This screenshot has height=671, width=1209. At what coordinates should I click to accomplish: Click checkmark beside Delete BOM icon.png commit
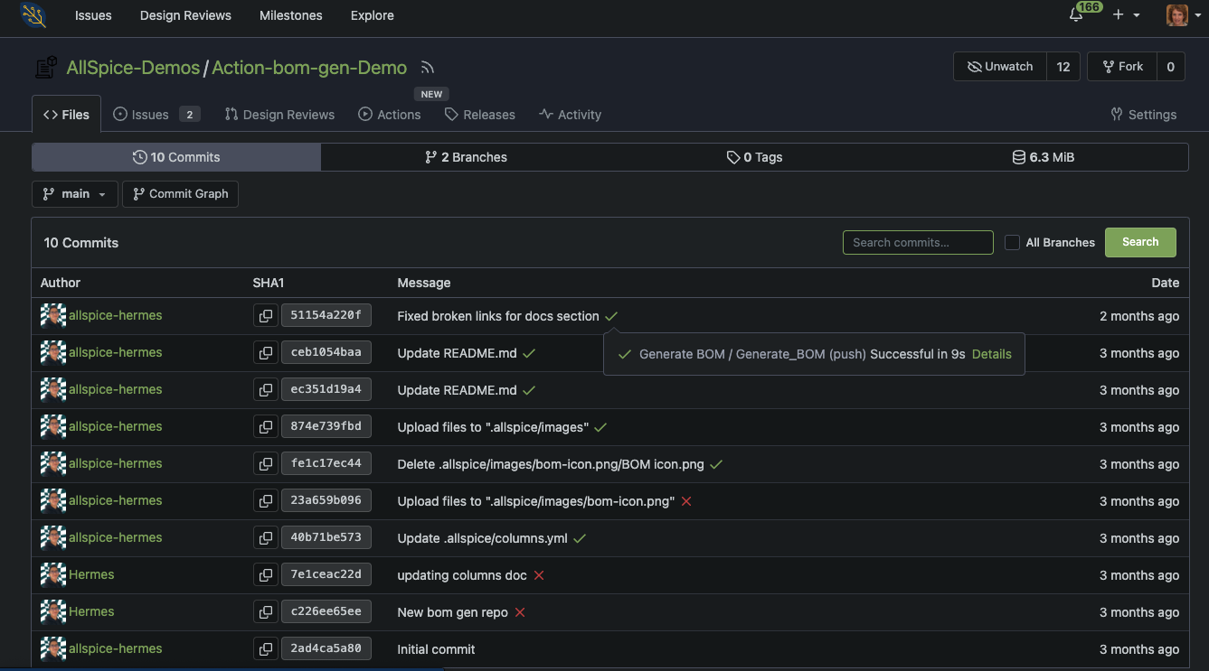716,464
